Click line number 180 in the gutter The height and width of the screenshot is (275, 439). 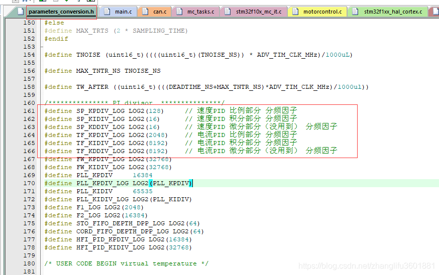[x=29, y=263]
